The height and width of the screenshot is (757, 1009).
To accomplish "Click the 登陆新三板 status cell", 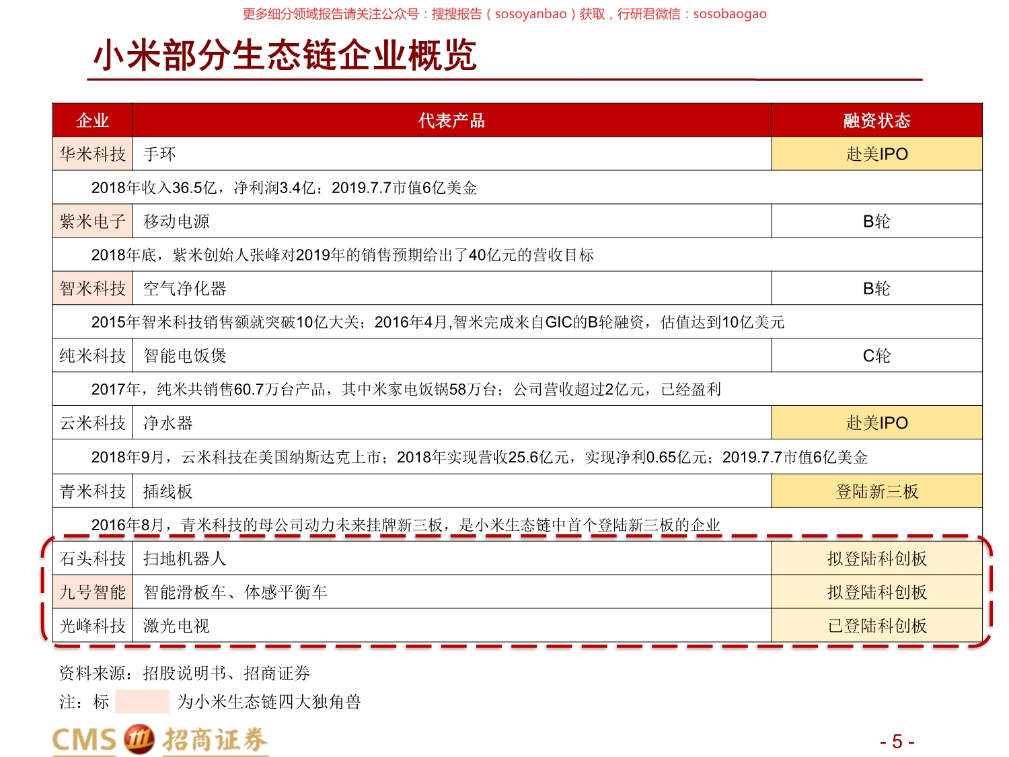I will coord(877,491).
